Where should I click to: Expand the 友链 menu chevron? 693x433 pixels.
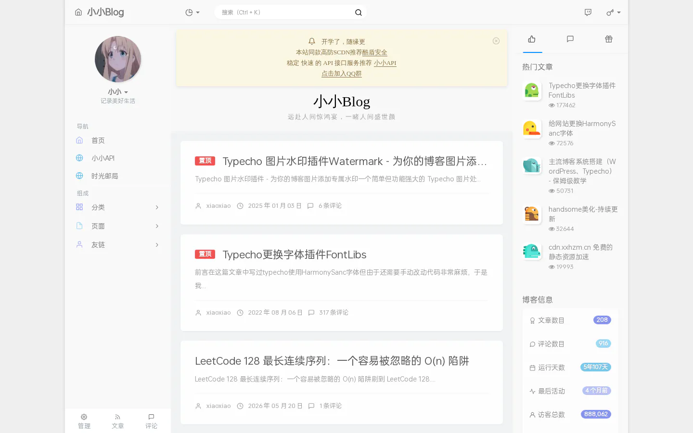[157, 245]
